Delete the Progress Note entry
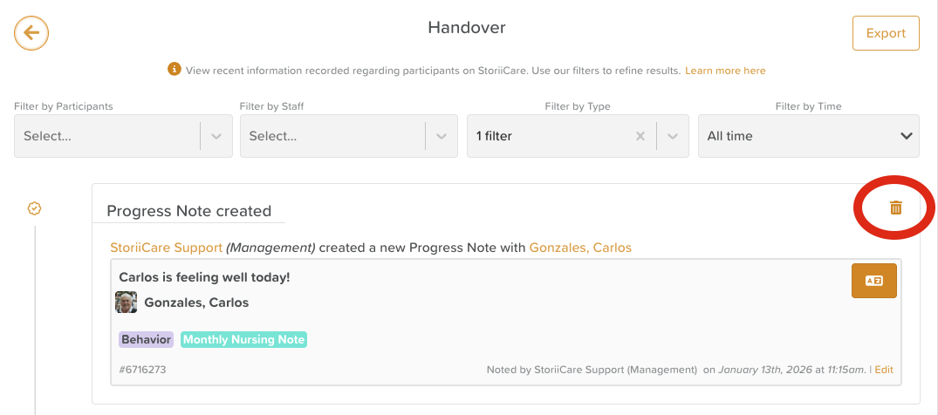The height and width of the screenshot is (415, 938). tap(895, 207)
